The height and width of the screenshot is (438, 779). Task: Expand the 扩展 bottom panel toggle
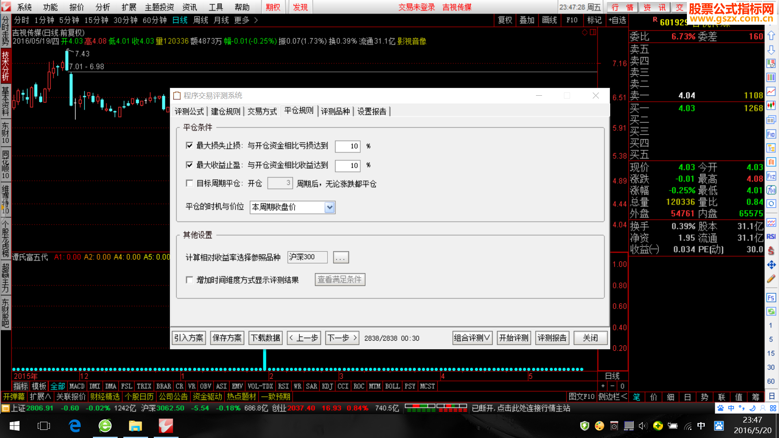40,397
